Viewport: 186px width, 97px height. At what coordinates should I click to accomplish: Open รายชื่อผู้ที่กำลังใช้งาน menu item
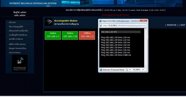[x=18, y=35]
